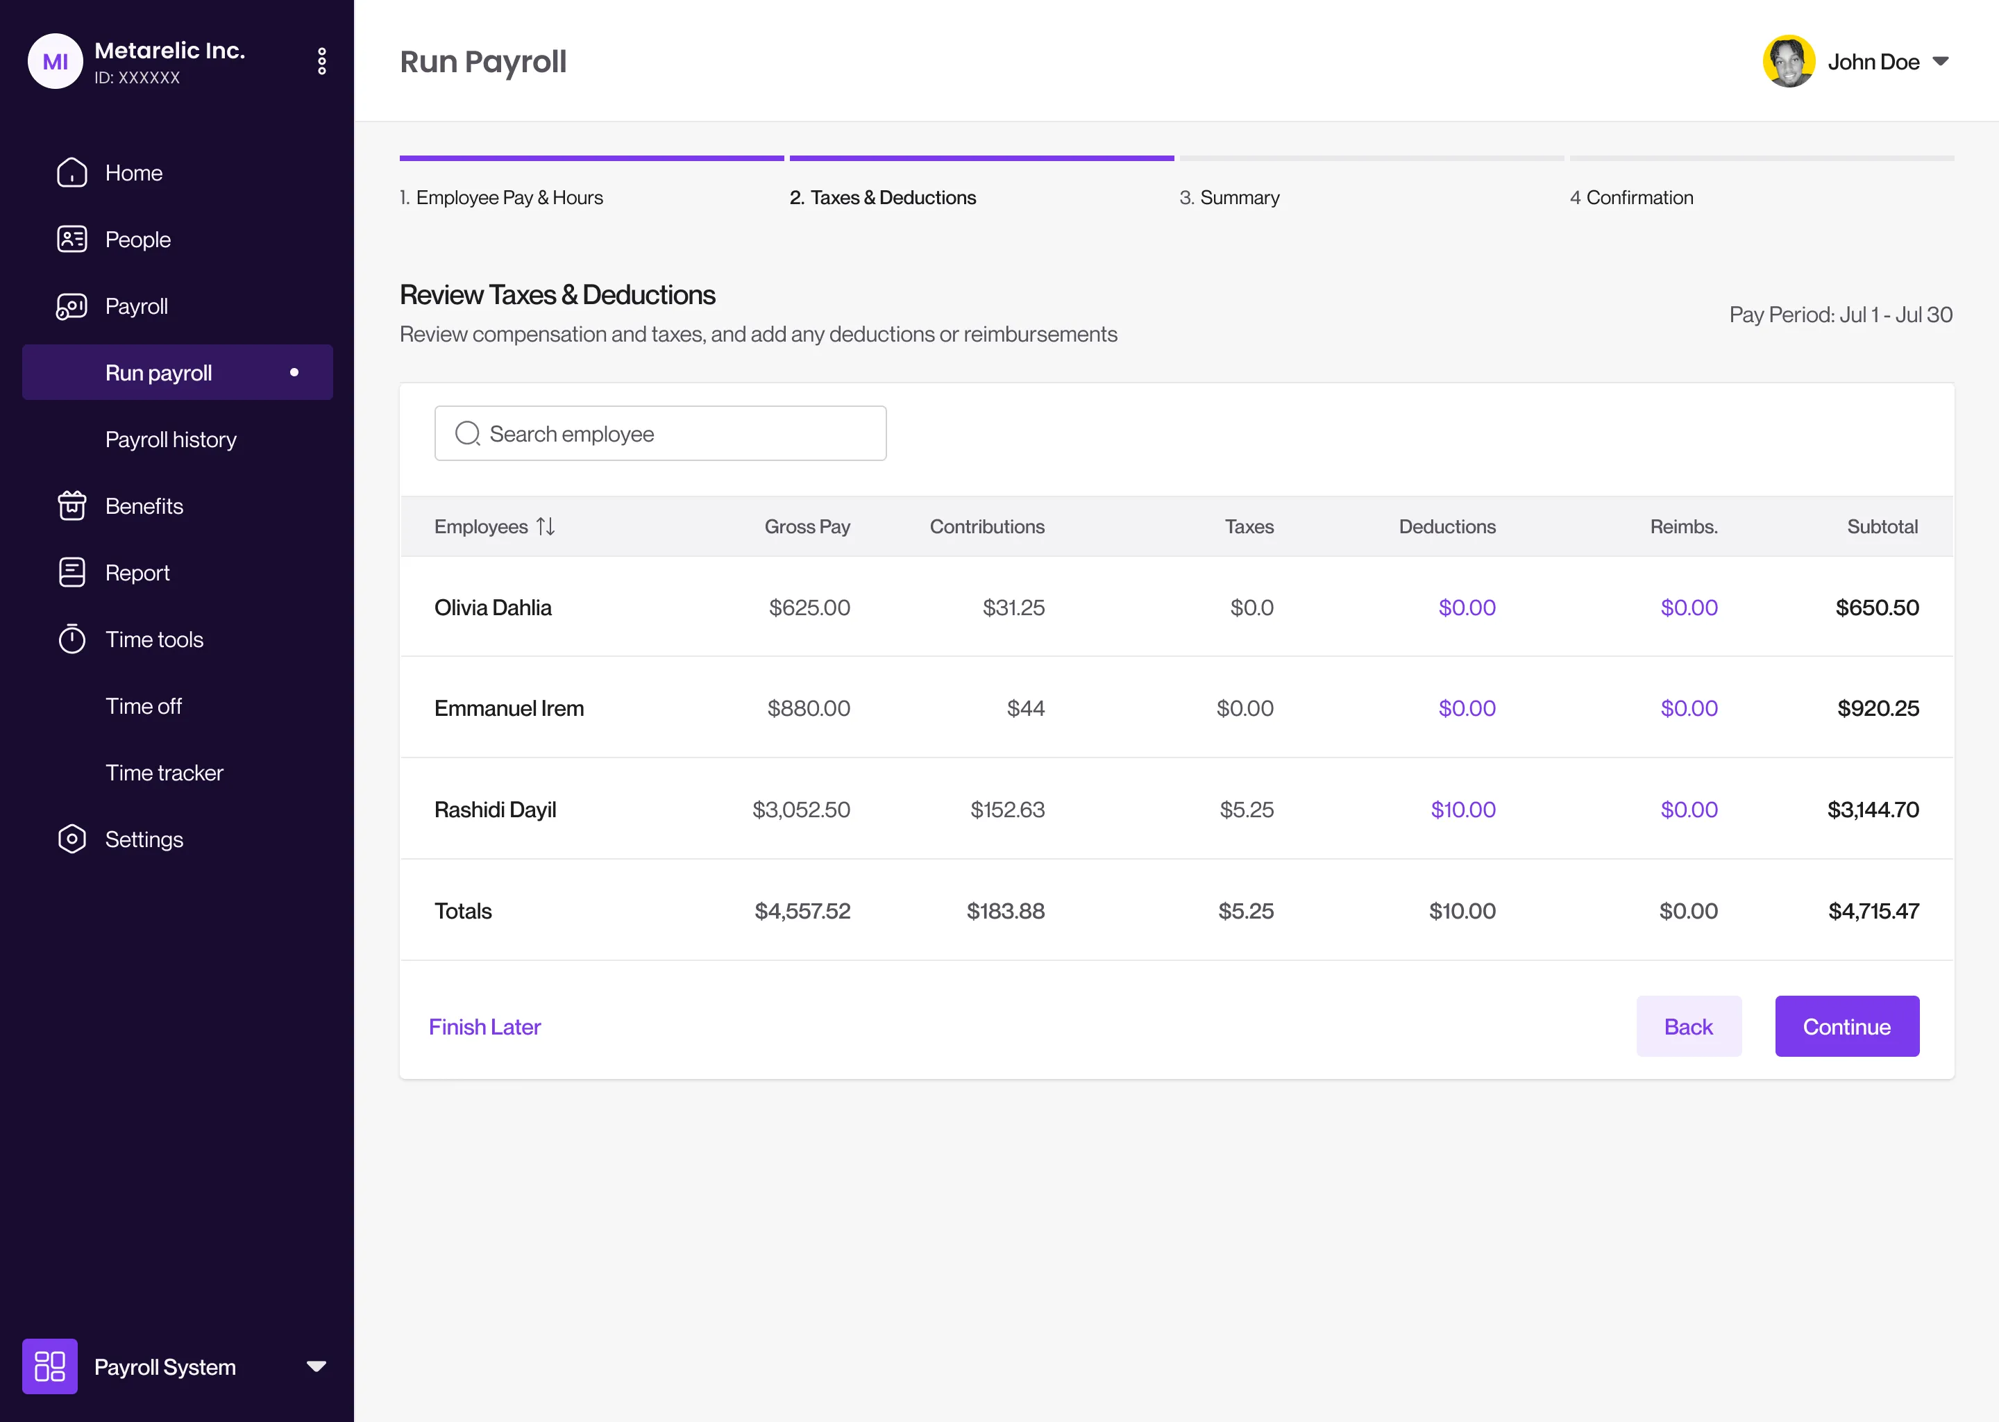Click the Payroll System grid icon
The image size is (1999, 1422).
(x=50, y=1366)
